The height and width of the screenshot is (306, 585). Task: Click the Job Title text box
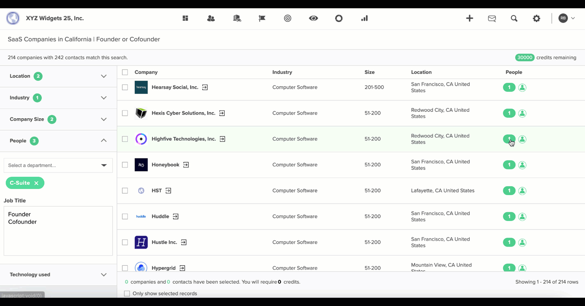click(x=58, y=231)
